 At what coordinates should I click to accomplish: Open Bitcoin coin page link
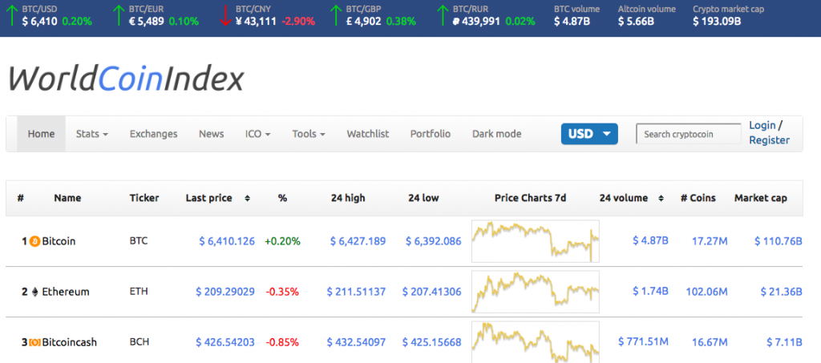tap(59, 242)
